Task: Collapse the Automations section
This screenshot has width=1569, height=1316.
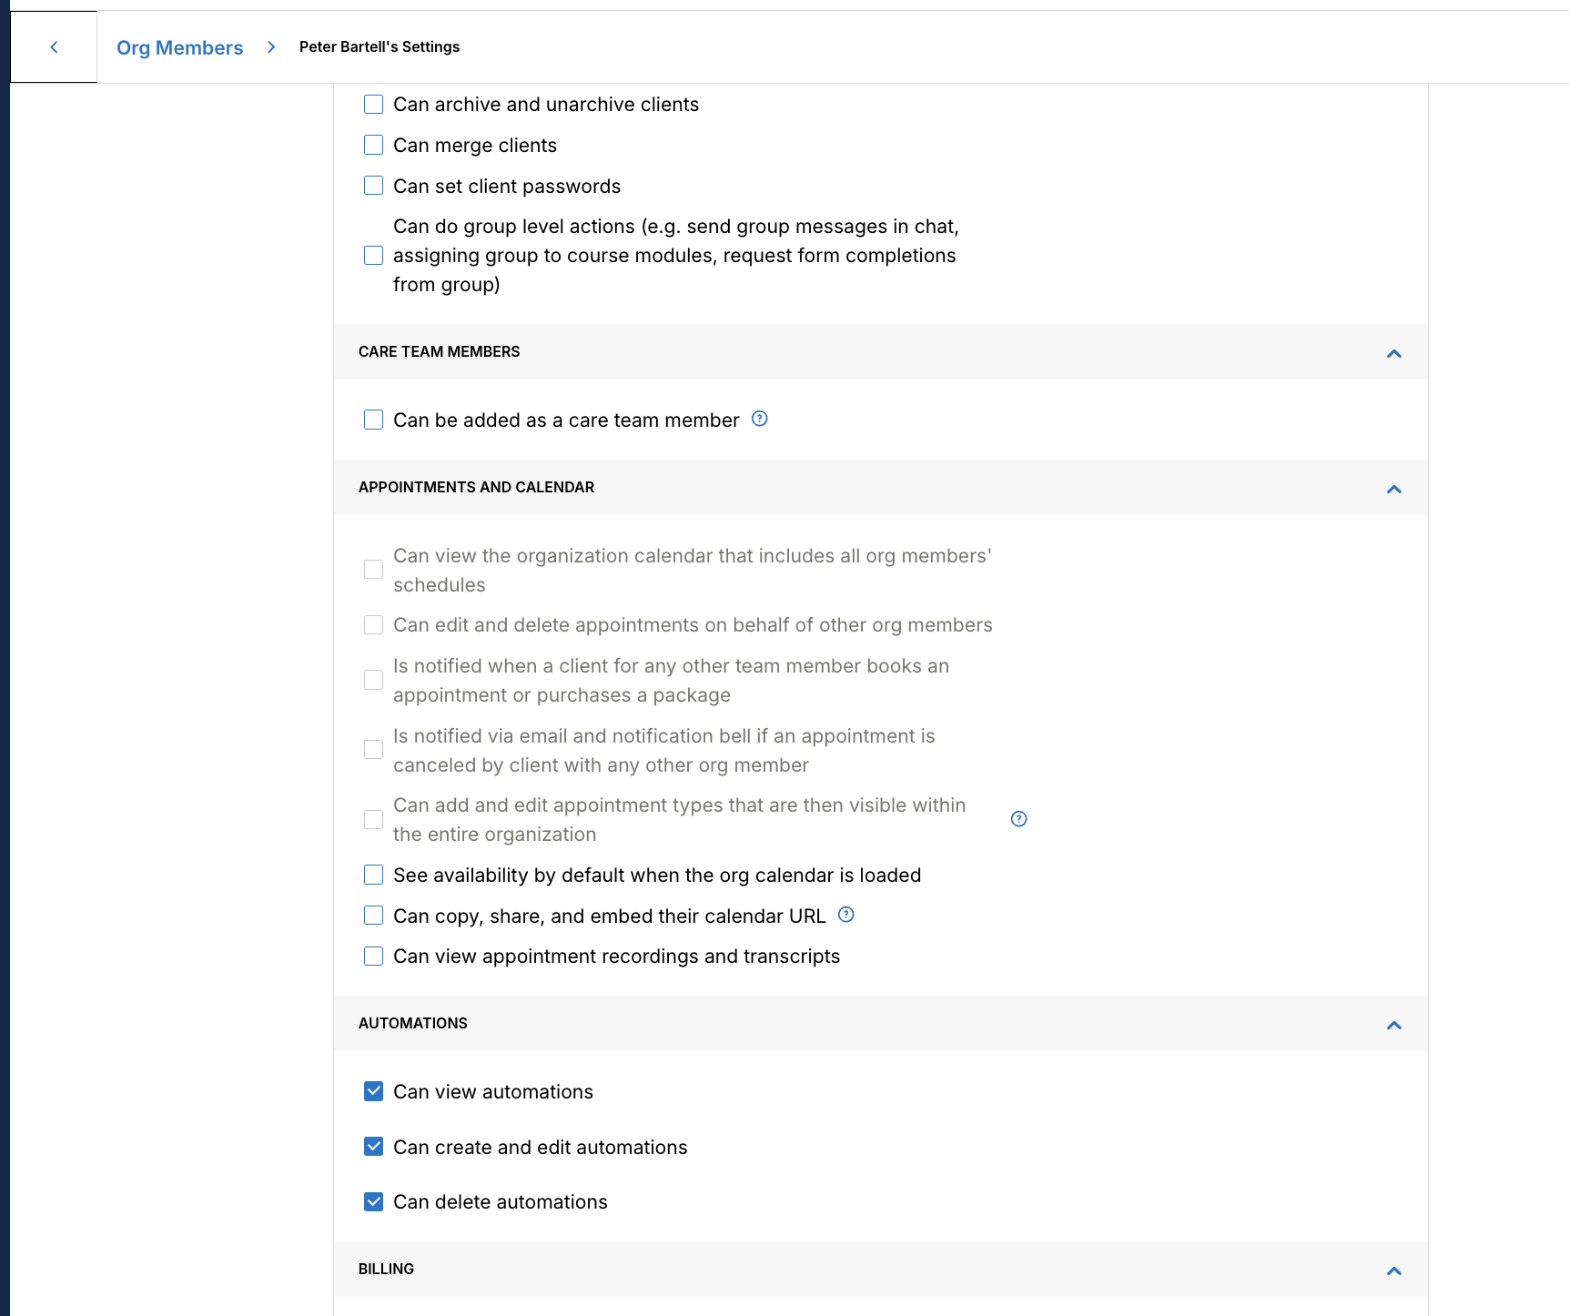Action: tap(1394, 1025)
